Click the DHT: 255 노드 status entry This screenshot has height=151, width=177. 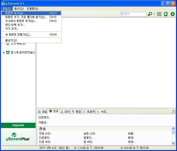tap(55, 148)
